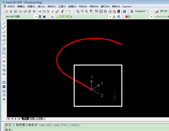
Task: Select the Table tool
Action: (4, 95)
